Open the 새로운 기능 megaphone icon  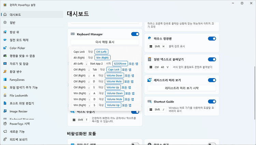click(5, 131)
